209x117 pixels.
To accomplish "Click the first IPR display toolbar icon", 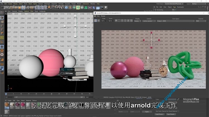I will [x=116, y=21].
